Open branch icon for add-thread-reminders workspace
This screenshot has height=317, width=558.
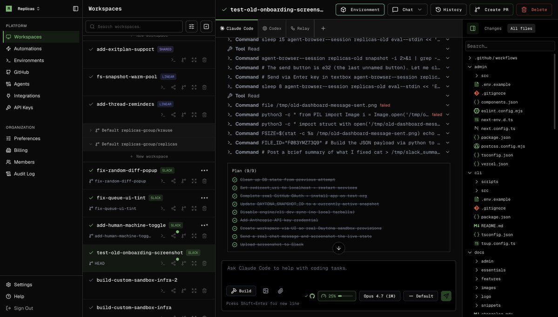point(184,115)
